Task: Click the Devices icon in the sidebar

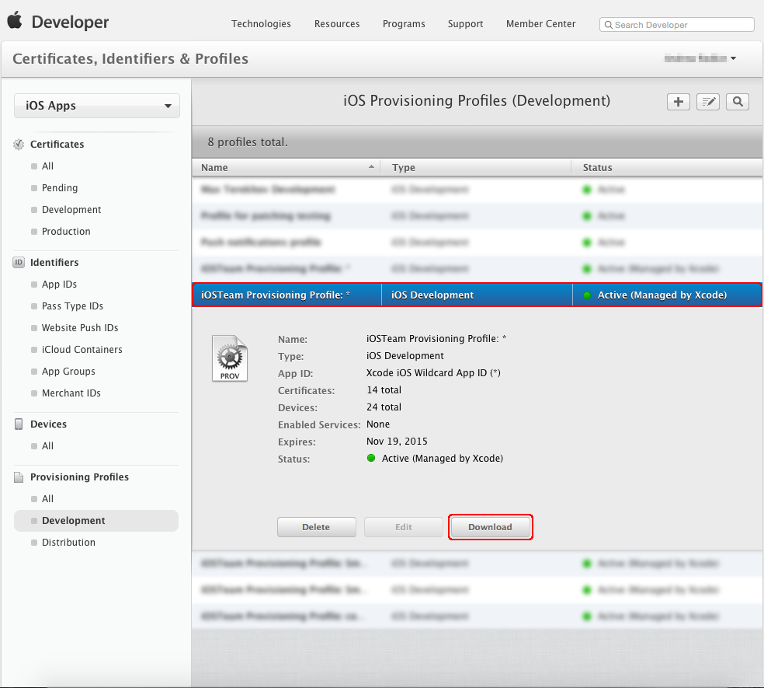Action: coord(18,424)
